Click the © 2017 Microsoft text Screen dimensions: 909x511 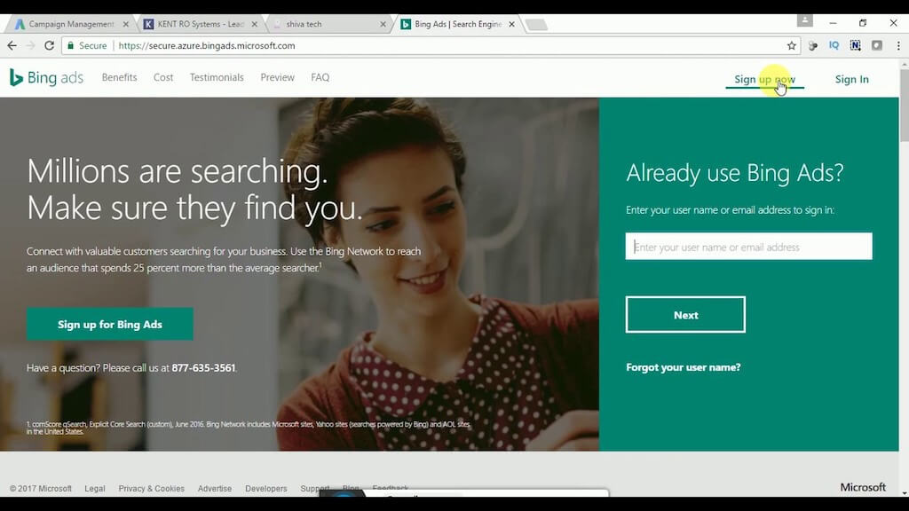(x=41, y=489)
